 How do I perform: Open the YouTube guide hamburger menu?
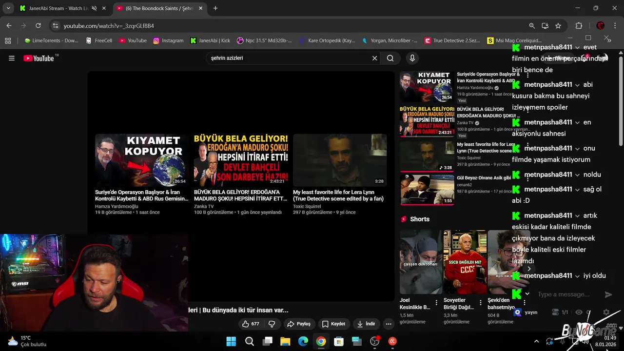coord(12,58)
